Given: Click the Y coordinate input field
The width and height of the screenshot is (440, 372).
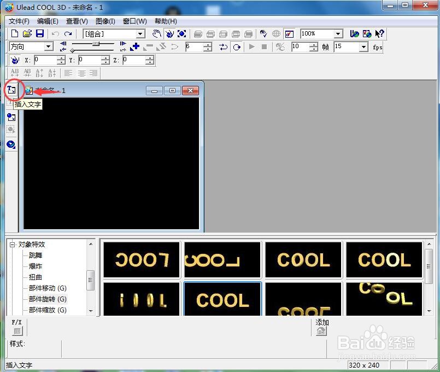Looking at the screenshot, I should [x=90, y=60].
